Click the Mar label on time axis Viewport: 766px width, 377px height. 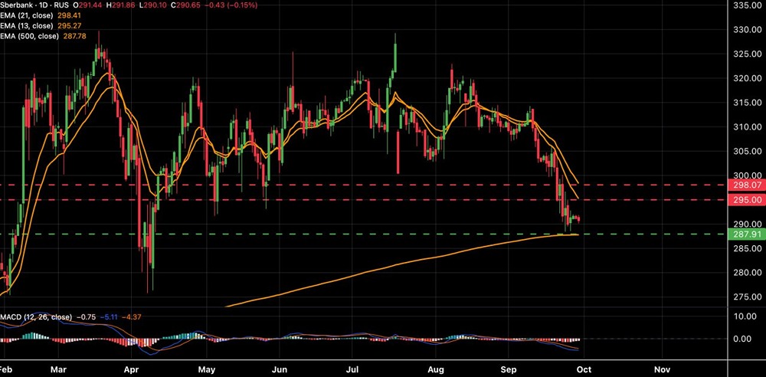58,369
